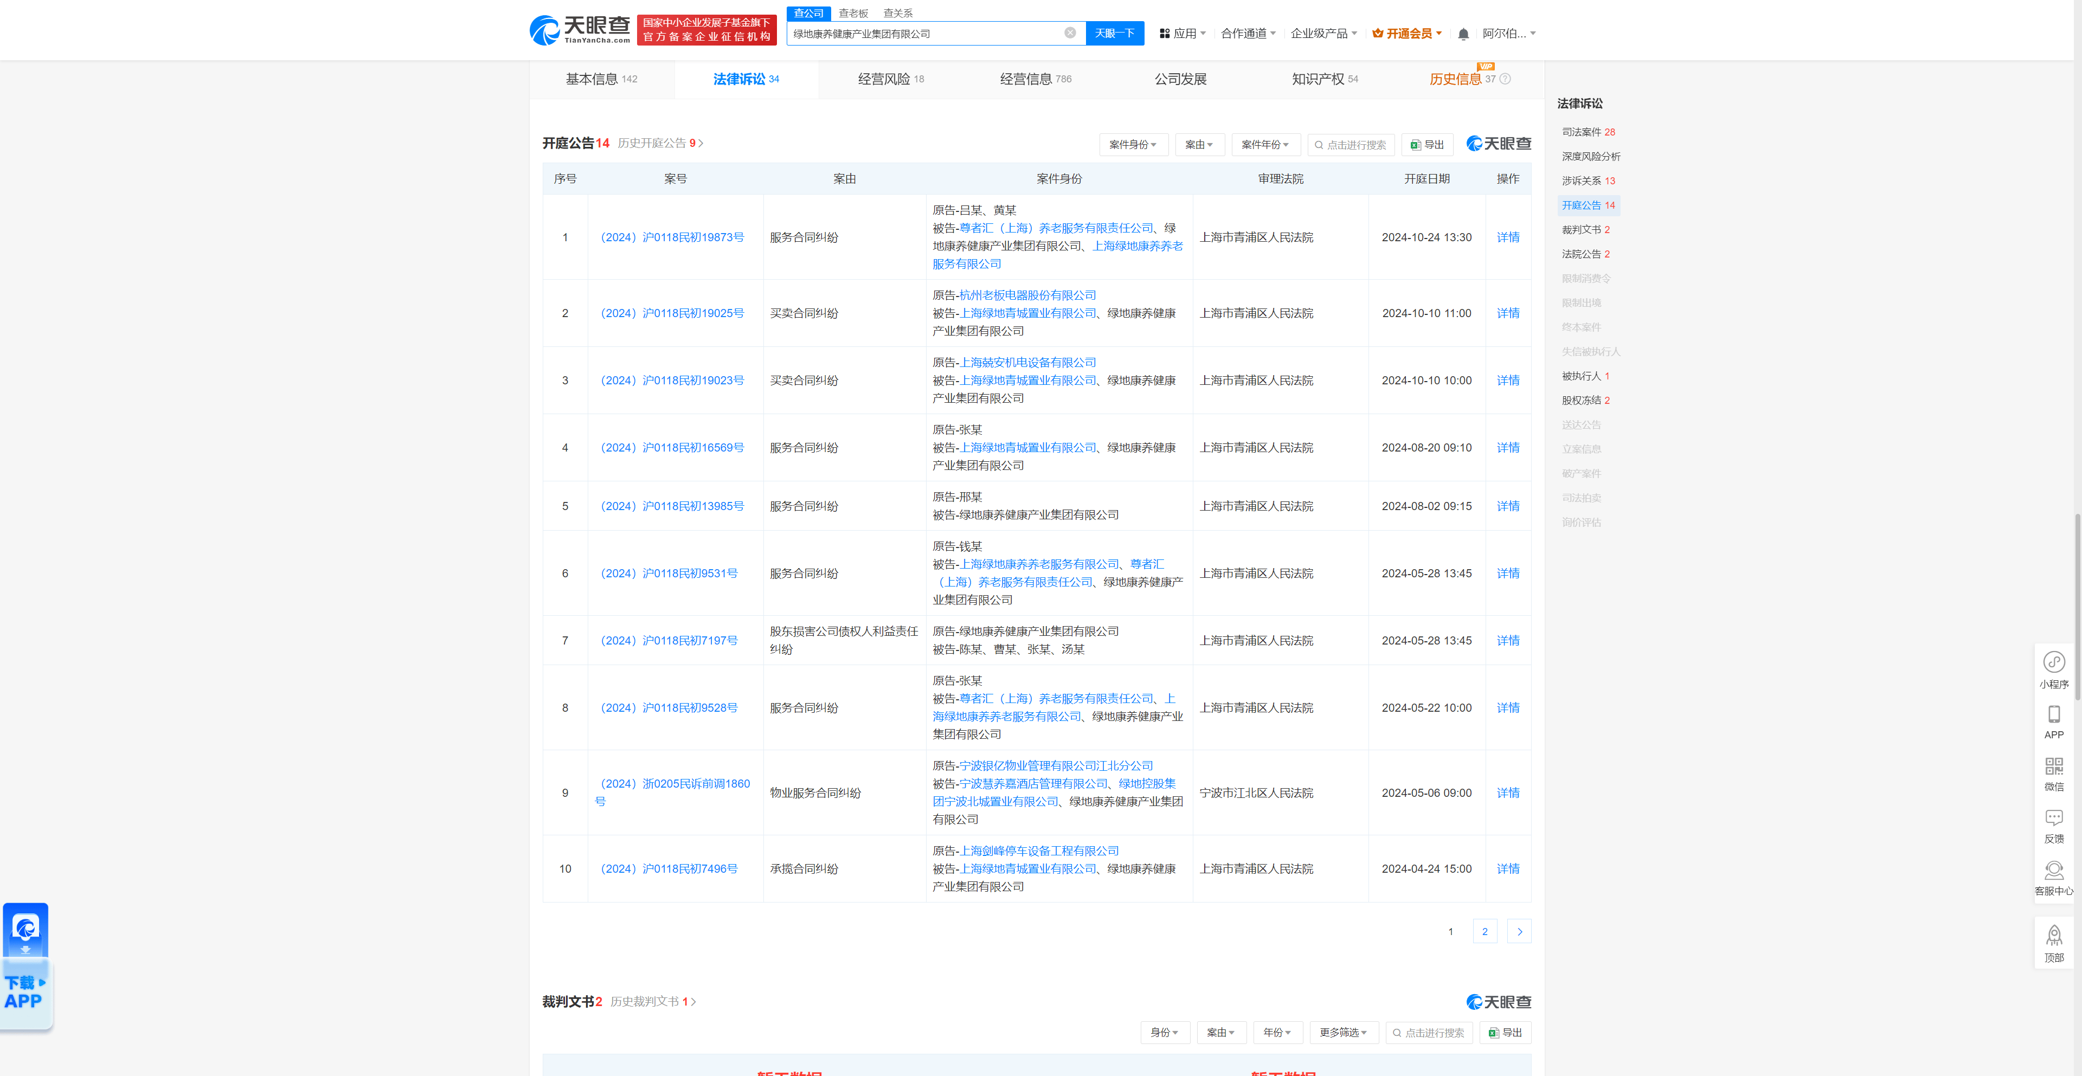Expand the 合作通道 dropdown
This screenshot has height=1076, width=2082.
(x=1248, y=33)
